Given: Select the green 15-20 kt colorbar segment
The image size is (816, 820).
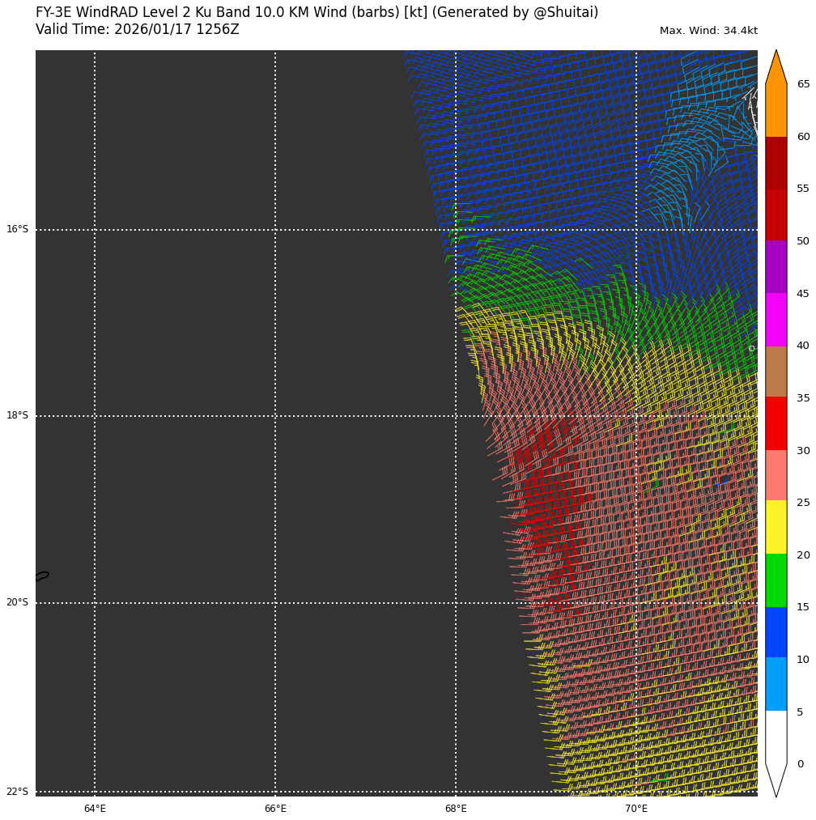Looking at the screenshot, I should [776, 580].
